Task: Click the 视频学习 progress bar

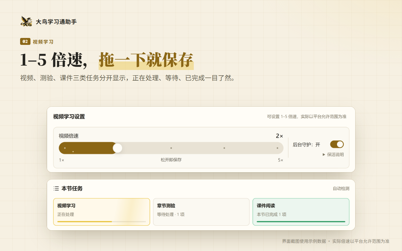Action: pyautogui.click(x=101, y=222)
